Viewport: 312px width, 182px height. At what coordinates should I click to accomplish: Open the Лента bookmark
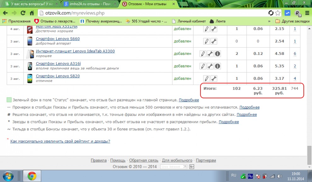coord(217,21)
